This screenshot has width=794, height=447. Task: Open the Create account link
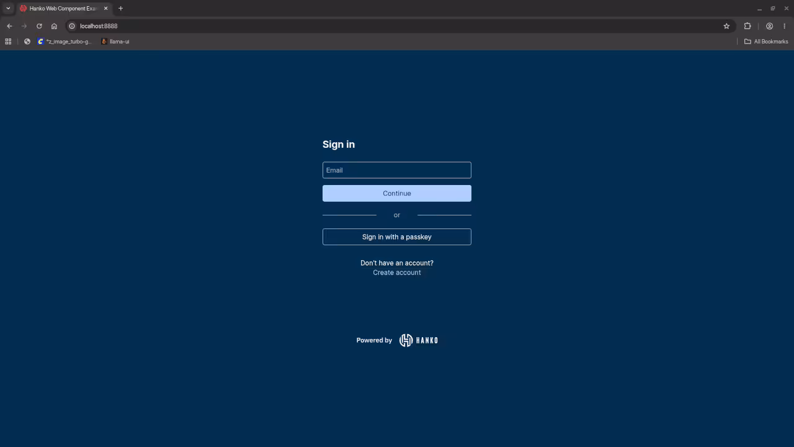[397, 273]
